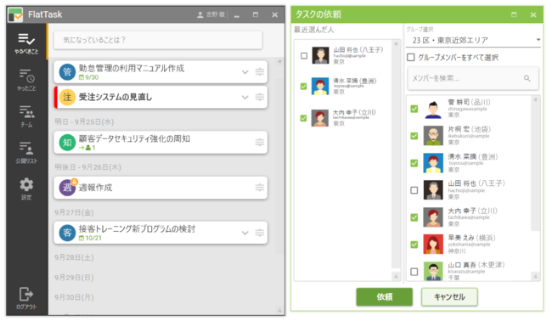The height and width of the screenshot is (321, 552).
Task: Click the task list scrollbar down arrow in FlatTask
Action: [279, 310]
